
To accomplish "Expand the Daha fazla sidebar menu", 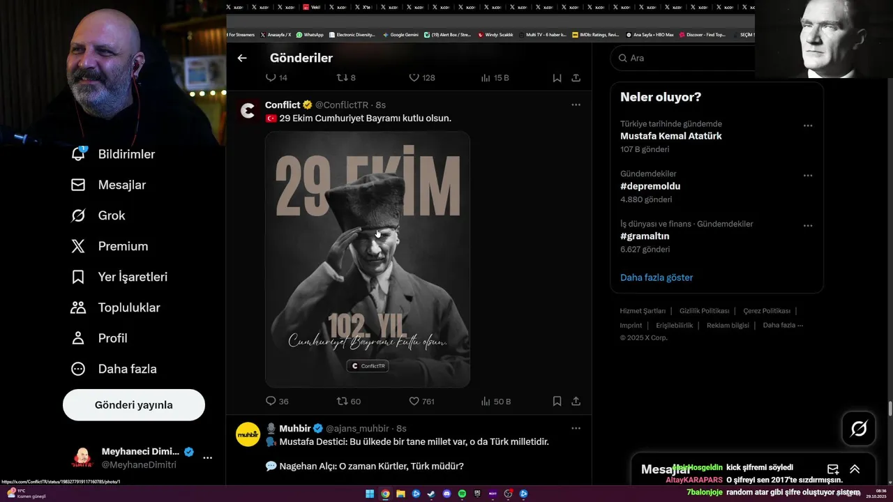I will [x=114, y=369].
